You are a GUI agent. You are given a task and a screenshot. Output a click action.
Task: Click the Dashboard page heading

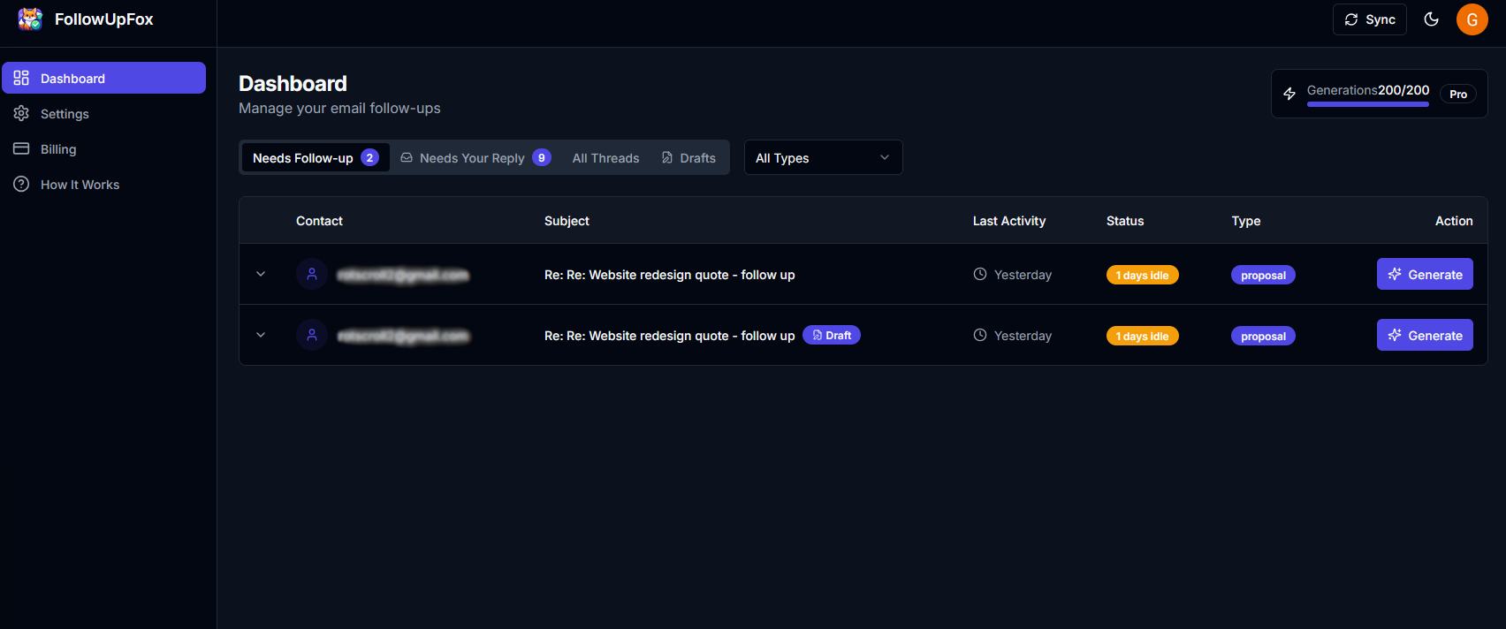pyautogui.click(x=293, y=83)
